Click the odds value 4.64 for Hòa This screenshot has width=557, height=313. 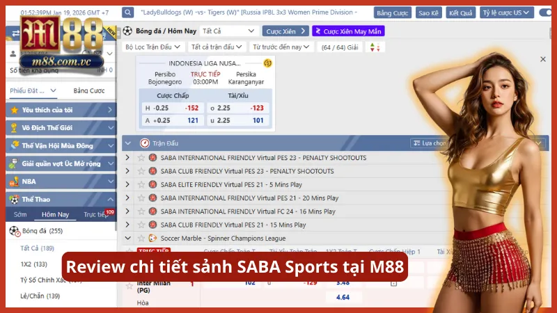pyautogui.click(x=343, y=297)
